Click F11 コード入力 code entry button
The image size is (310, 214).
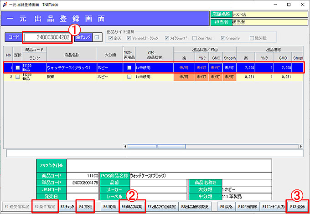(272, 206)
